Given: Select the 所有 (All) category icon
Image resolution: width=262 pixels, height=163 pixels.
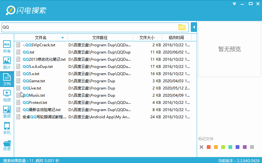Looking at the screenshot, I should [7, 47].
